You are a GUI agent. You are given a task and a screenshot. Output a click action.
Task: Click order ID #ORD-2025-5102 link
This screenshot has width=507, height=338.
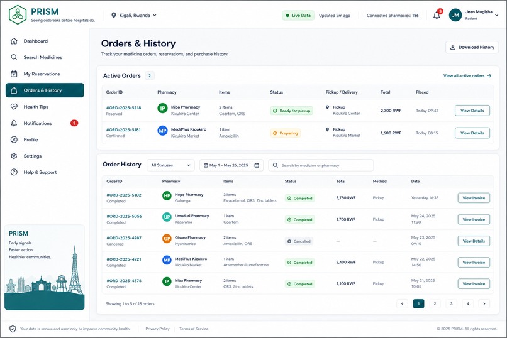124,195
